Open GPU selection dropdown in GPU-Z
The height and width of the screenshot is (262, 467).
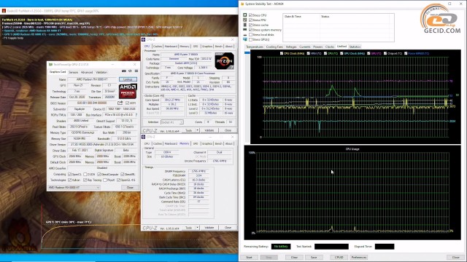pyautogui.click(x=74, y=188)
